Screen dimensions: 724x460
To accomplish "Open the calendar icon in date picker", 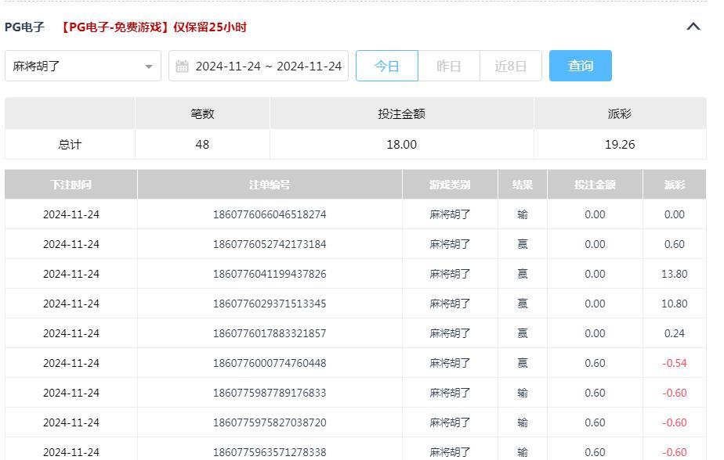I will 181,66.
